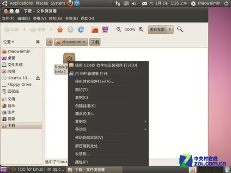Image resolution: width=231 pixels, height=173 pixels.
Task: Open the zhaoweimin user menu in panel
Action: pyautogui.click(x=206, y=3)
